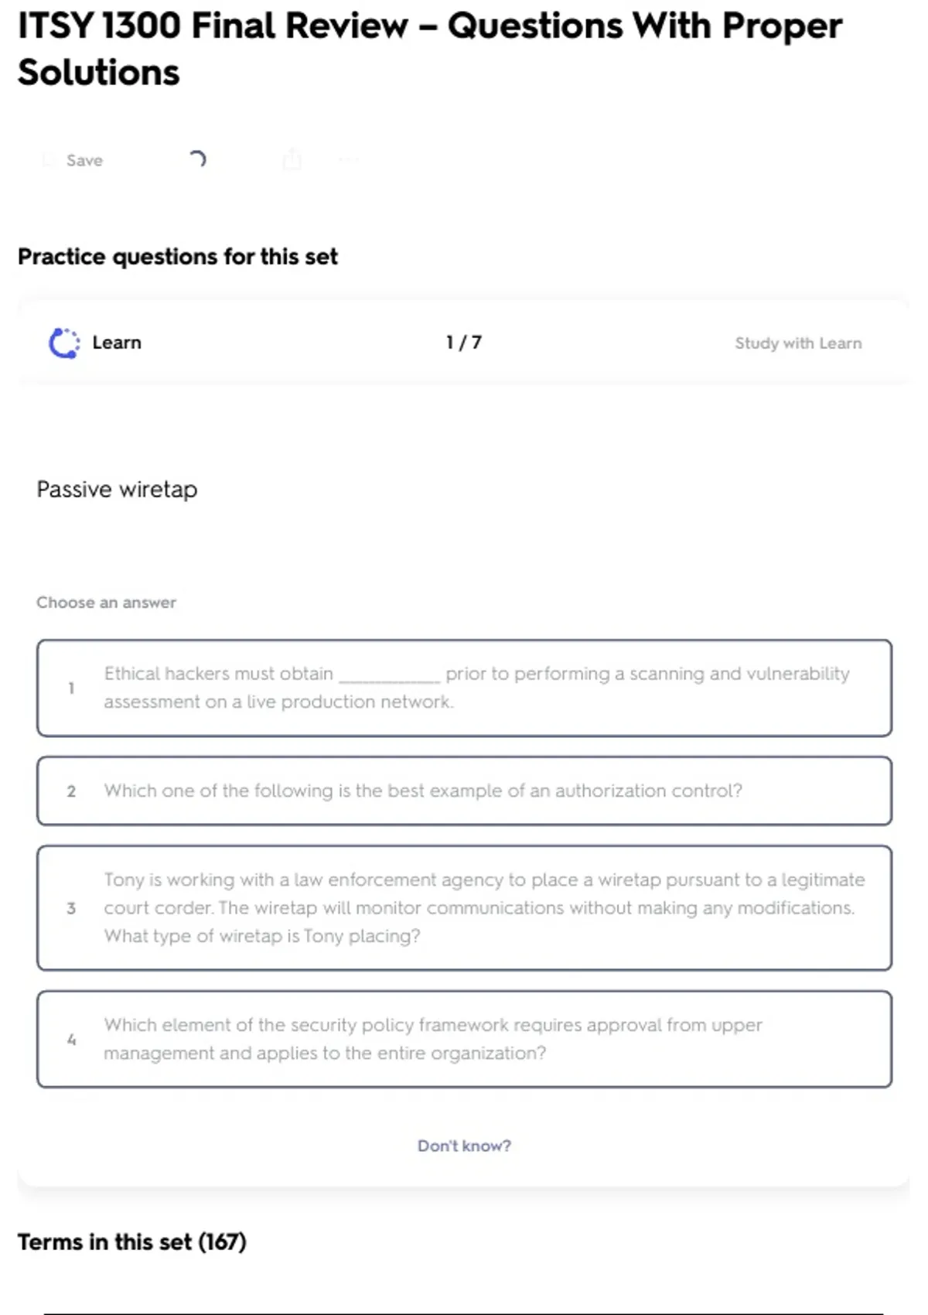The width and height of the screenshot is (928, 1315).
Task: Click the save bookmark icon
Action: (x=49, y=160)
